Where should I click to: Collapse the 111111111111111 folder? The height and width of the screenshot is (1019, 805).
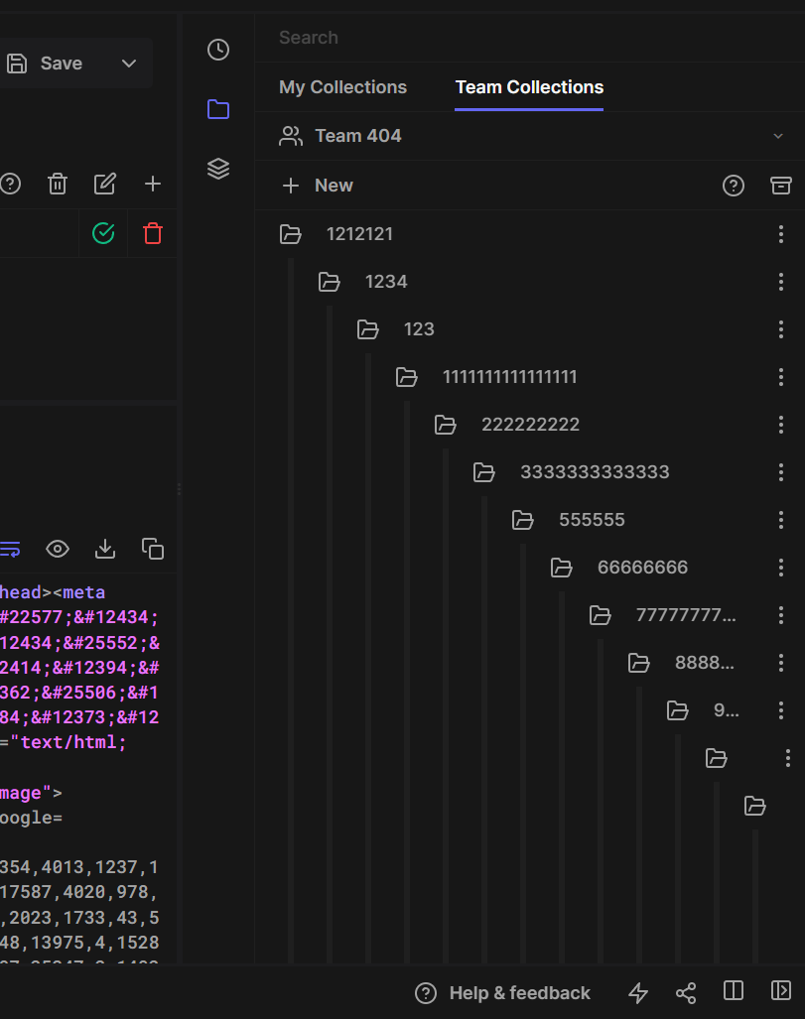[406, 377]
